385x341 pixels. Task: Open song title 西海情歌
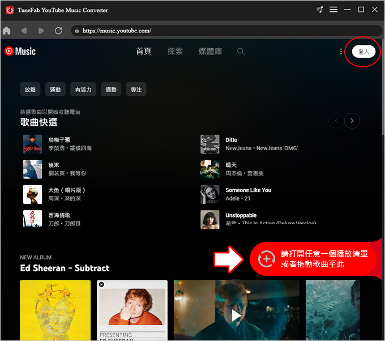tap(59, 215)
